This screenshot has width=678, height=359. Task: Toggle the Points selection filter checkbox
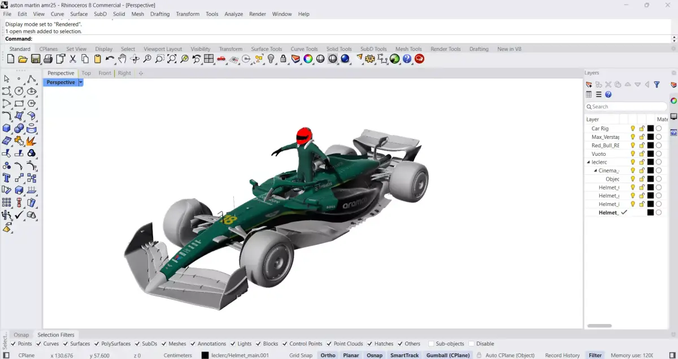pos(13,344)
